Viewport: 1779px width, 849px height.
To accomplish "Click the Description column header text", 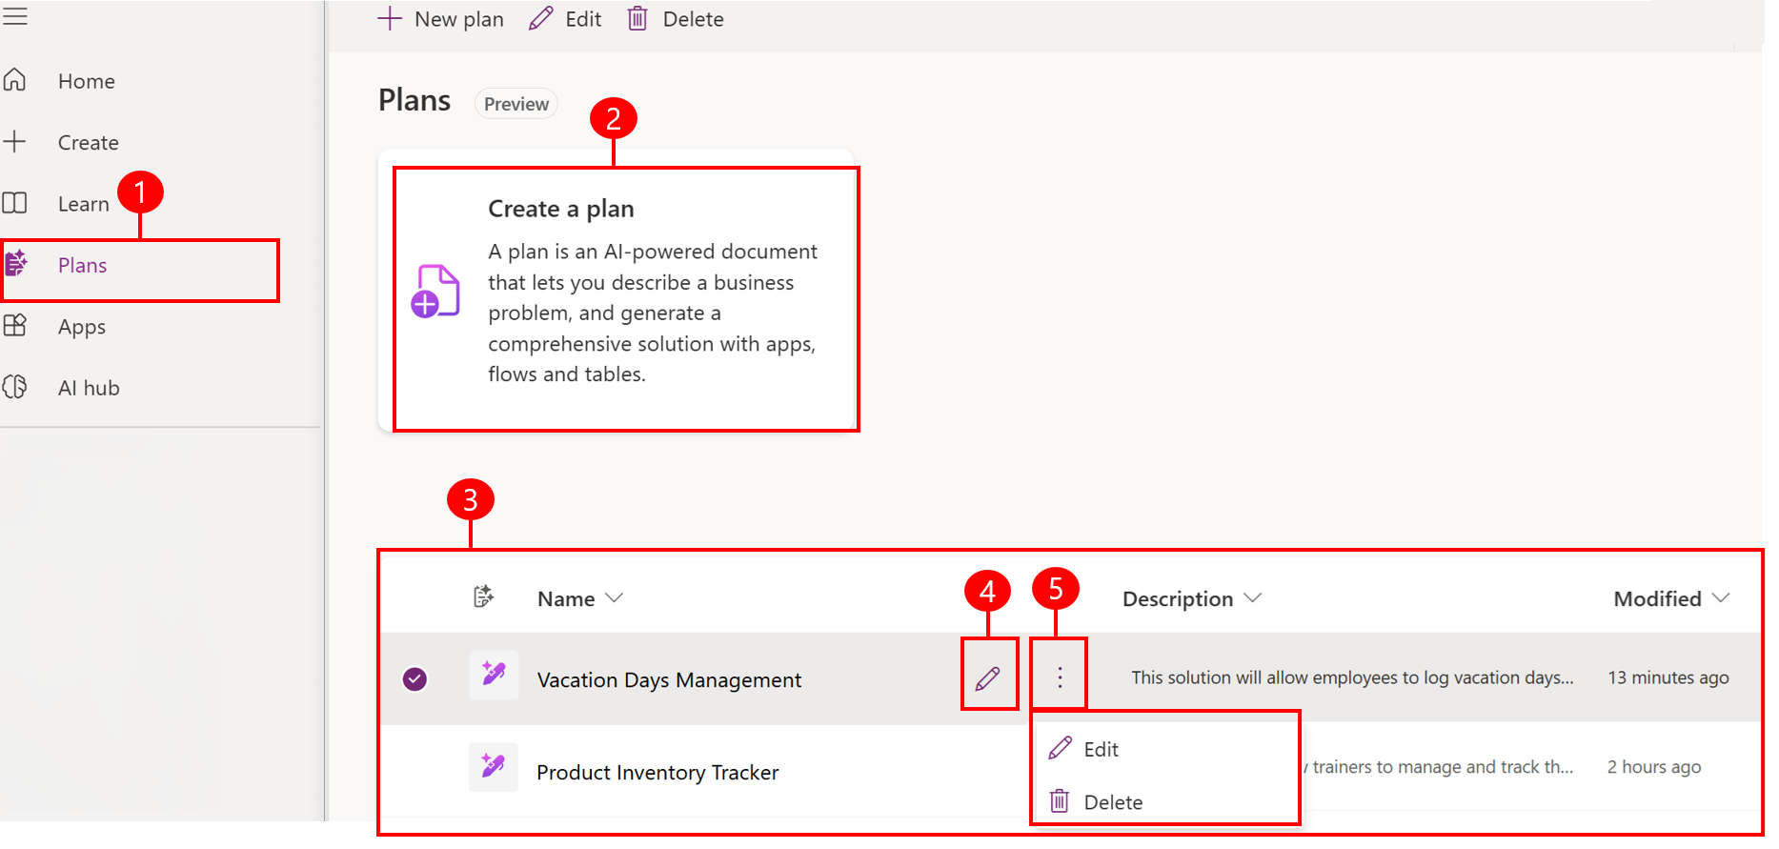I will click(1178, 598).
